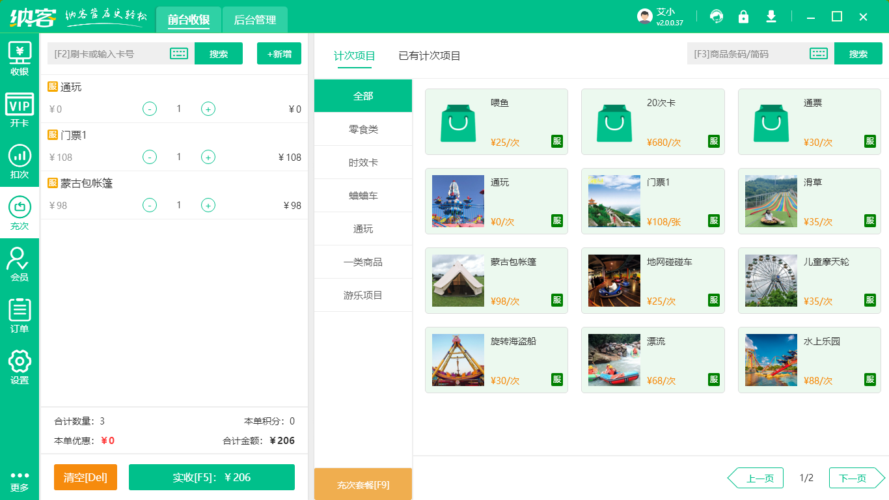The height and width of the screenshot is (500, 889).
Task: Open the 充次套餐[F9] package button
Action: pyautogui.click(x=362, y=484)
